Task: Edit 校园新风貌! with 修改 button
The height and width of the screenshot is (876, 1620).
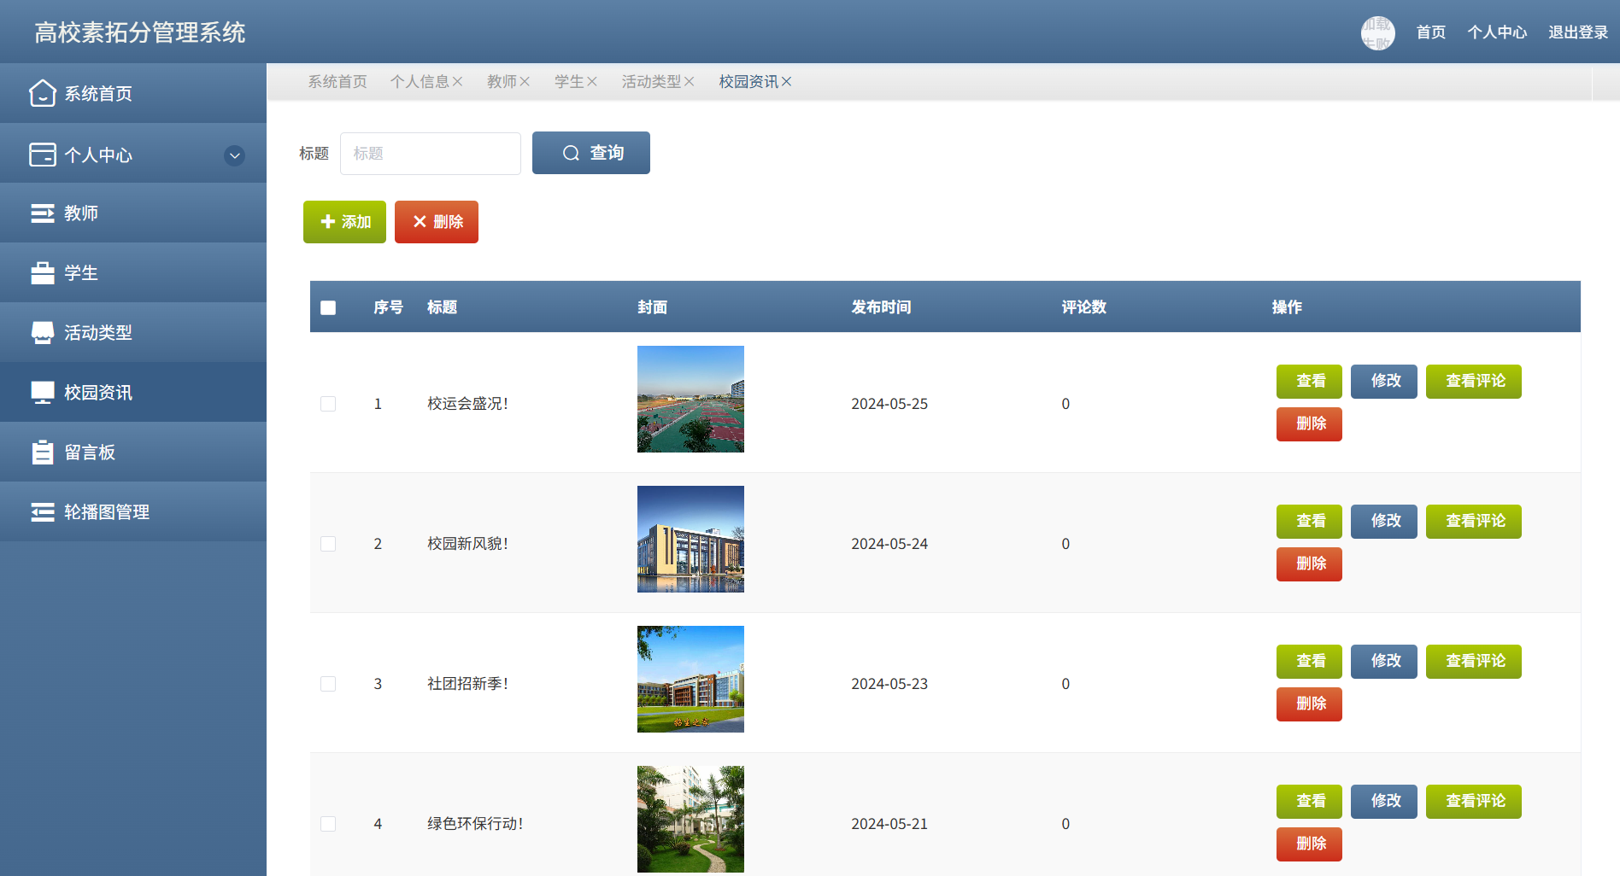Action: [x=1384, y=522]
